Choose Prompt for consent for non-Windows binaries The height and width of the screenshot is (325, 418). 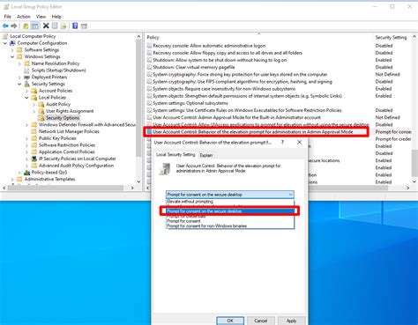point(230,226)
